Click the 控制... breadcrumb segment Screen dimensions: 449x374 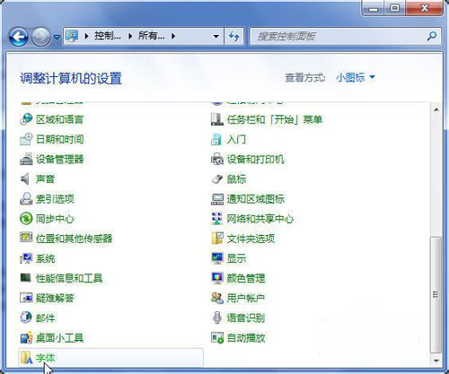click(x=108, y=36)
